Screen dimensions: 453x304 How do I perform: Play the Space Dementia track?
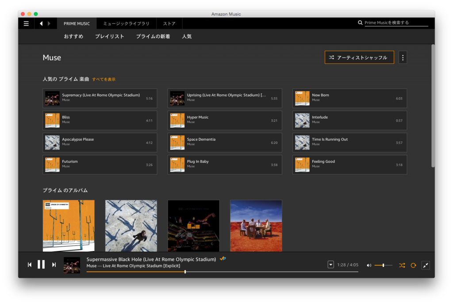[x=225, y=142]
